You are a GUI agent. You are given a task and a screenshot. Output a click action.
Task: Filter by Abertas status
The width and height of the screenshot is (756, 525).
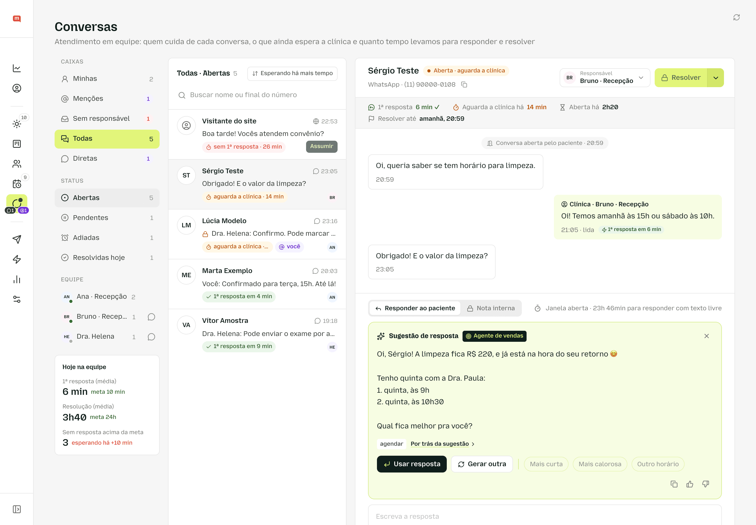point(107,198)
